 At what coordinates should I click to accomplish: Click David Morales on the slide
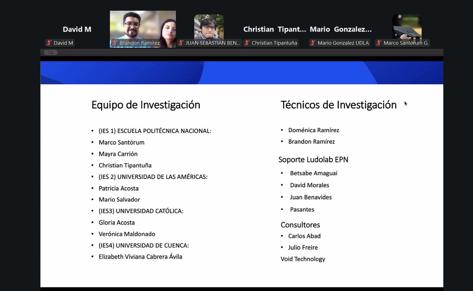[x=309, y=185]
